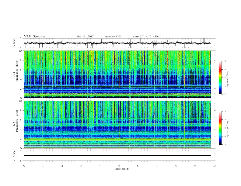This screenshot has height=186, width=241.
Task: Click the time-axis tick label "9"
Action: [x=195, y=166]
